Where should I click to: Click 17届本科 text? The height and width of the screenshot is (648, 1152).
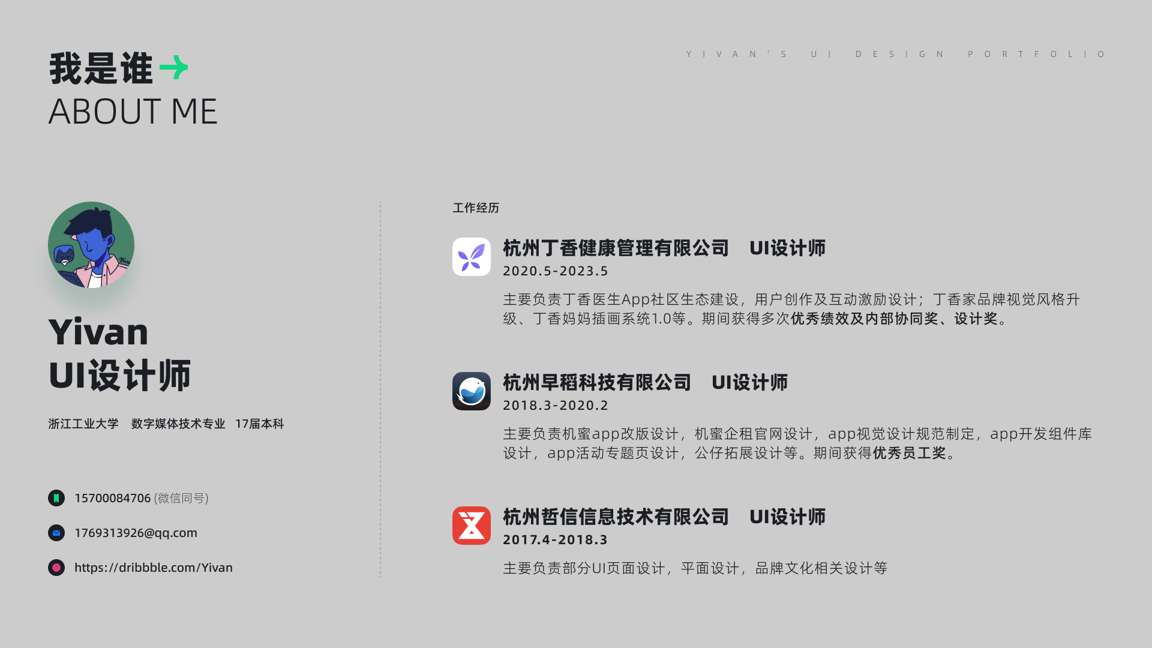[259, 424]
